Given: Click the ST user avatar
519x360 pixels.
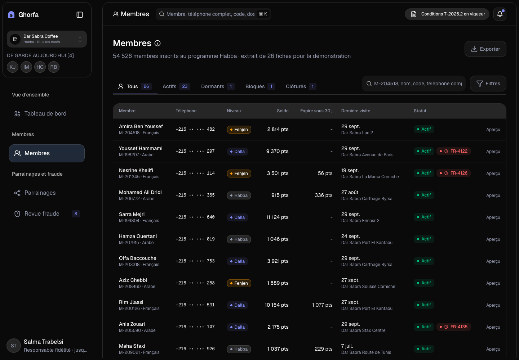Looking at the screenshot, I should [14, 346].
